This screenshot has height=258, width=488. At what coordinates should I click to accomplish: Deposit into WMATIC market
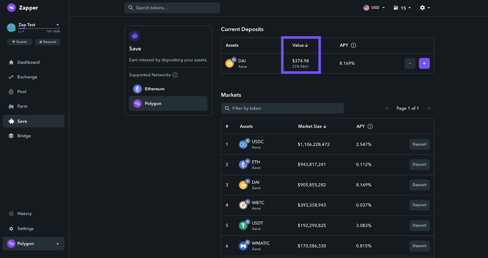click(x=419, y=246)
